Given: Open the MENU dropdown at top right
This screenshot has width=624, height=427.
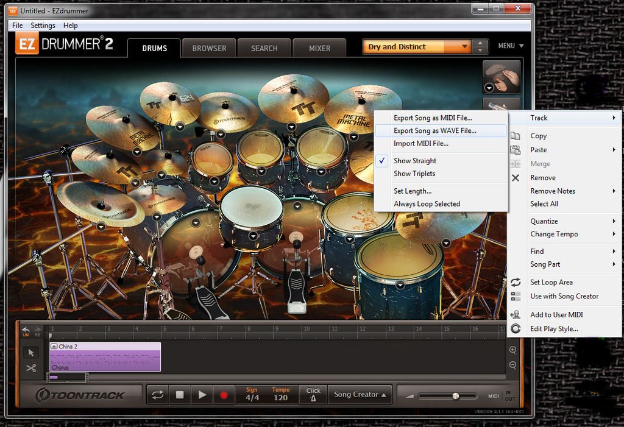Looking at the screenshot, I should tap(511, 46).
